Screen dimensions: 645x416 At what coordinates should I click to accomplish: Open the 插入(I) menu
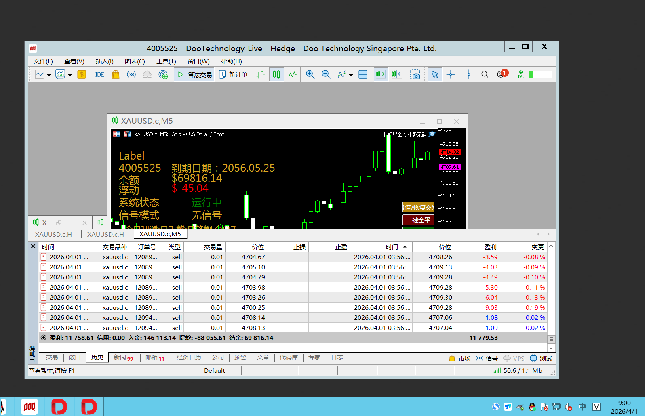point(105,61)
